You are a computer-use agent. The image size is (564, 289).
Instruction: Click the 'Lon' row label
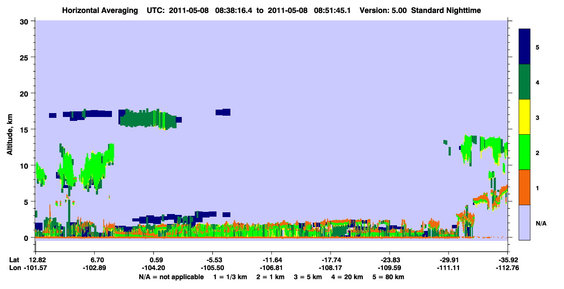14,268
